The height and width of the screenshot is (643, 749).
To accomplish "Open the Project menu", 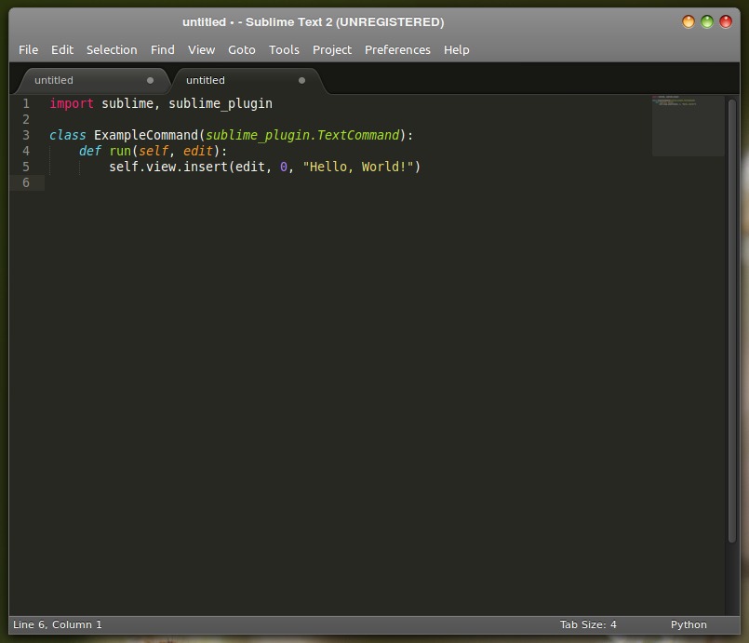I will click(x=332, y=49).
